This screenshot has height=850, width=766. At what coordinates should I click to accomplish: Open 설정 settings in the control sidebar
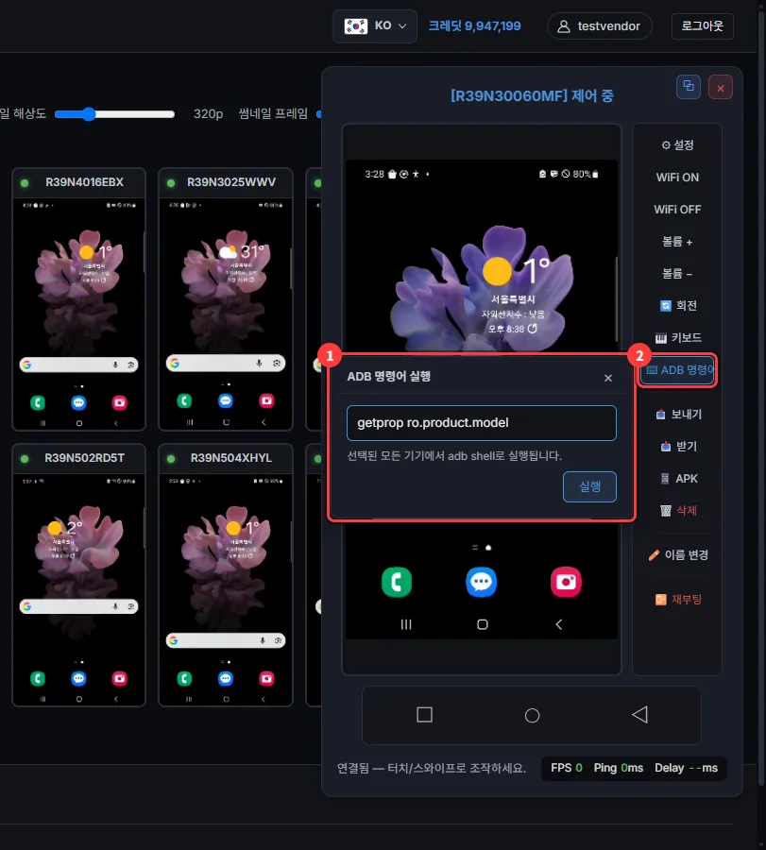pos(677,144)
